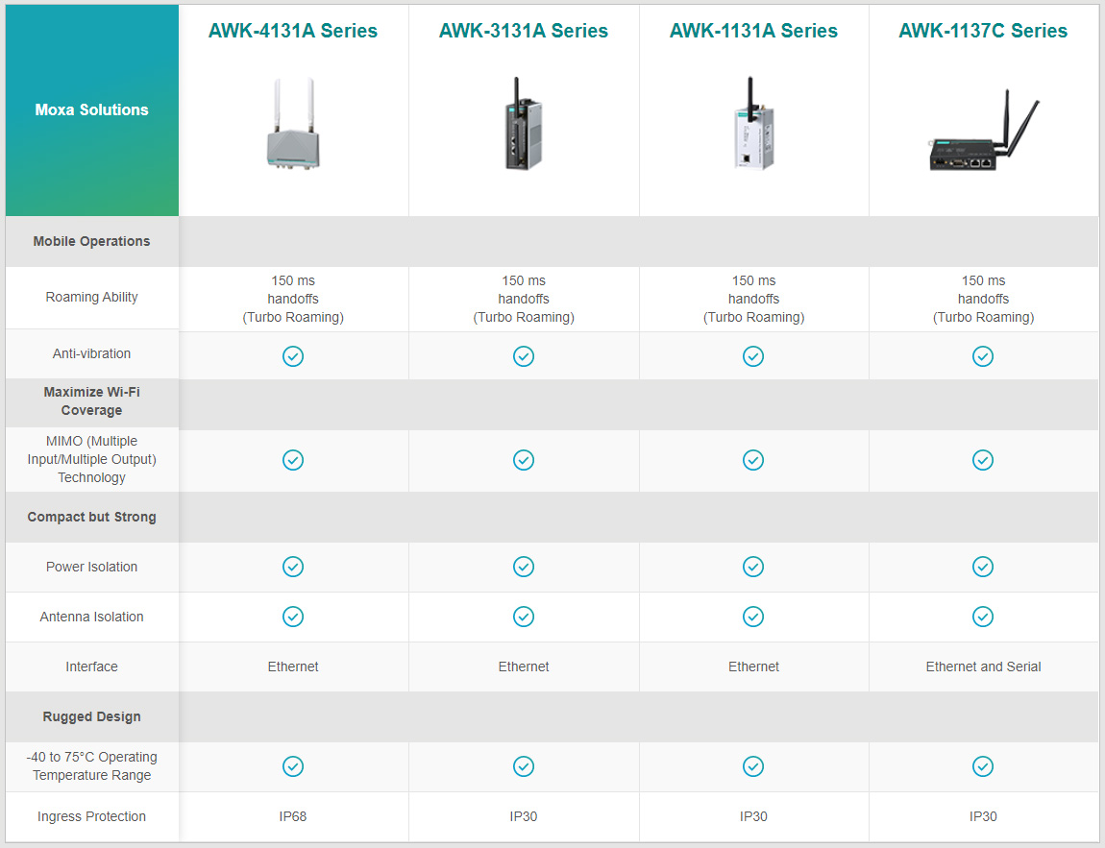Select Ethernet cell under AWK-1131A Series
The height and width of the screenshot is (848, 1105).
tap(753, 666)
